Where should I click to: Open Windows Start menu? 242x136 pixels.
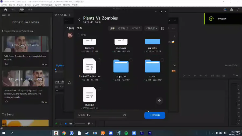pos(4,133)
